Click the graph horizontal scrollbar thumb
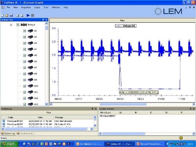This screenshot has width=196, height=147. pyautogui.click(x=123, y=104)
